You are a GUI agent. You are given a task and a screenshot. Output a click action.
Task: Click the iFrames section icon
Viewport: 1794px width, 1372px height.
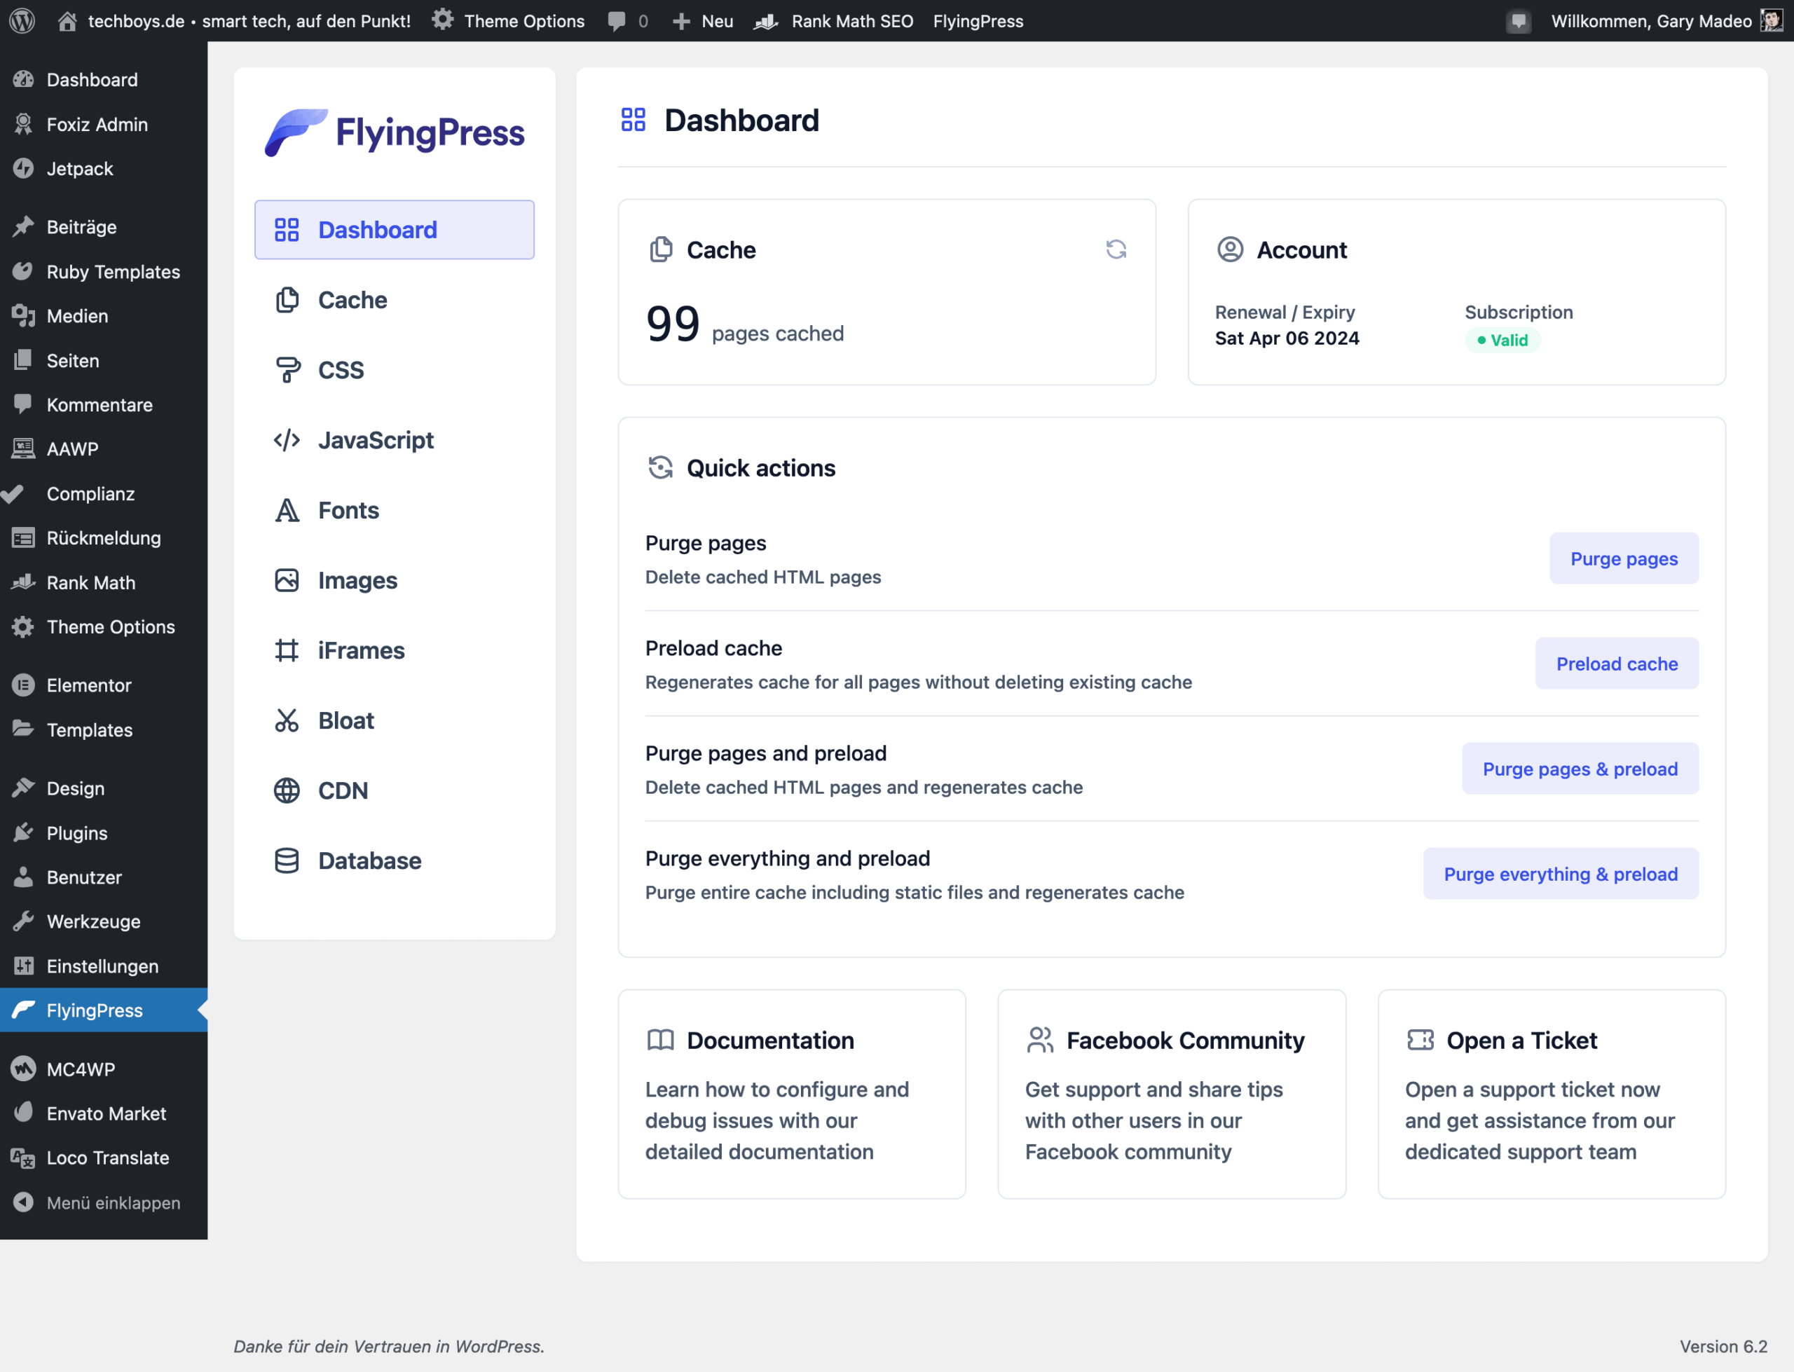click(x=287, y=650)
